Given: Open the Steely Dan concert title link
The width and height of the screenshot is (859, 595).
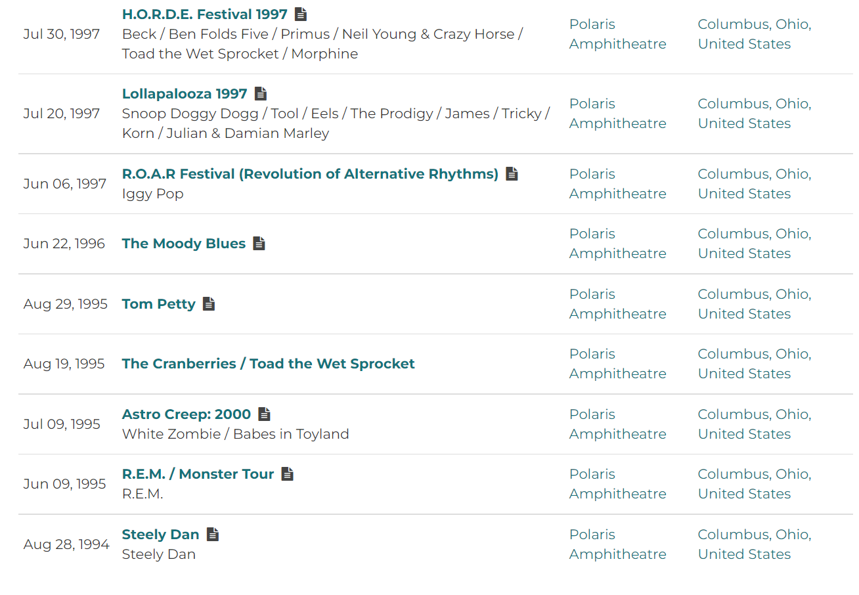Looking at the screenshot, I should coord(161,535).
